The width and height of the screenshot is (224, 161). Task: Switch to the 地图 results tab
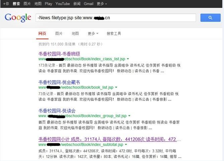(x=75, y=34)
